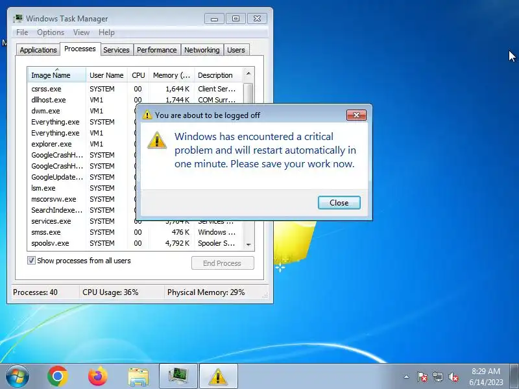Select the explorer.exe process row

[x=82, y=144]
